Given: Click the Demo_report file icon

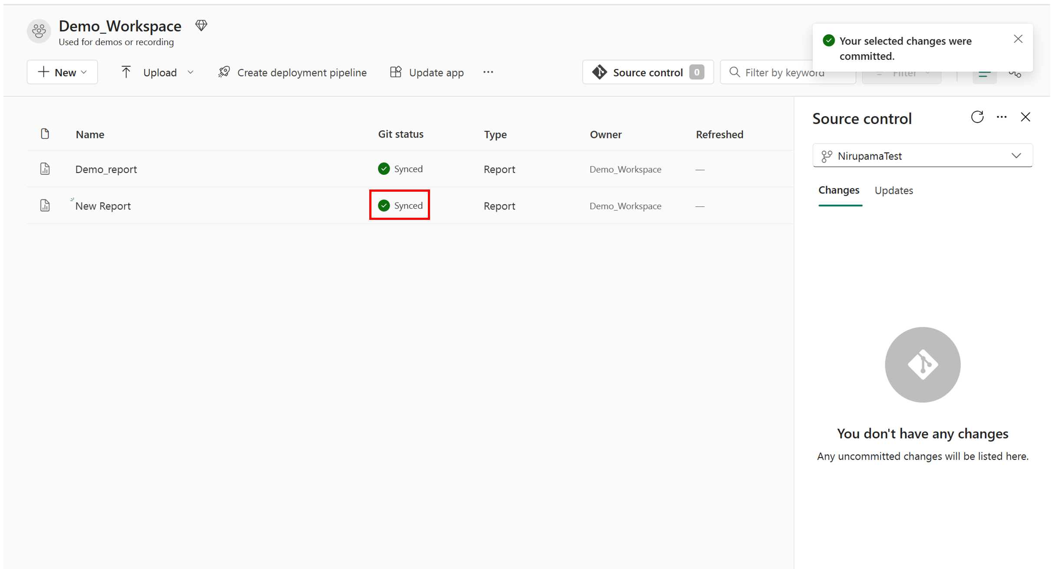Looking at the screenshot, I should pos(45,169).
